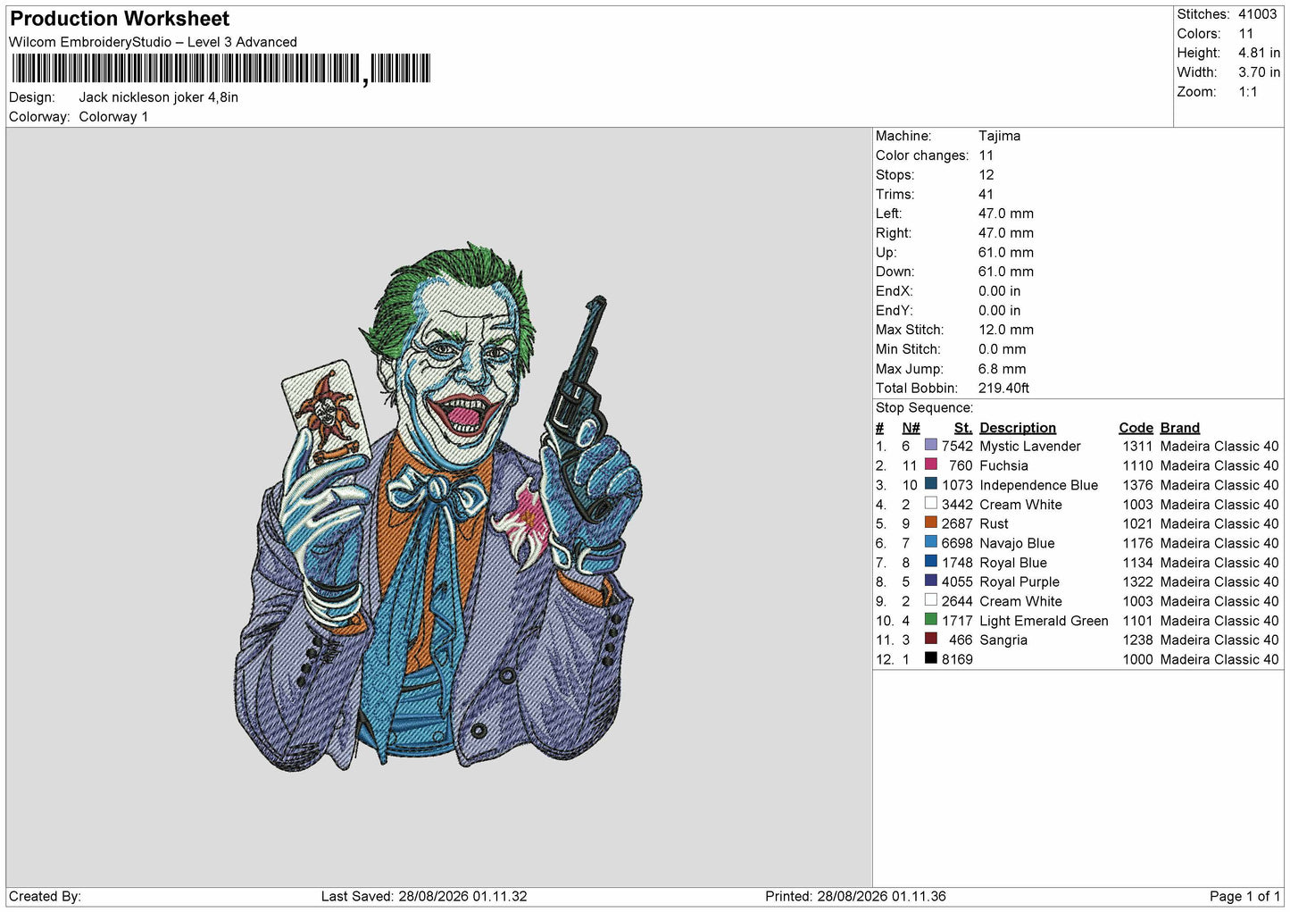Viewport: 1290px width, 912px height.
Task: Click the Cream White swatch in row 9
Action: coord(931,600)
